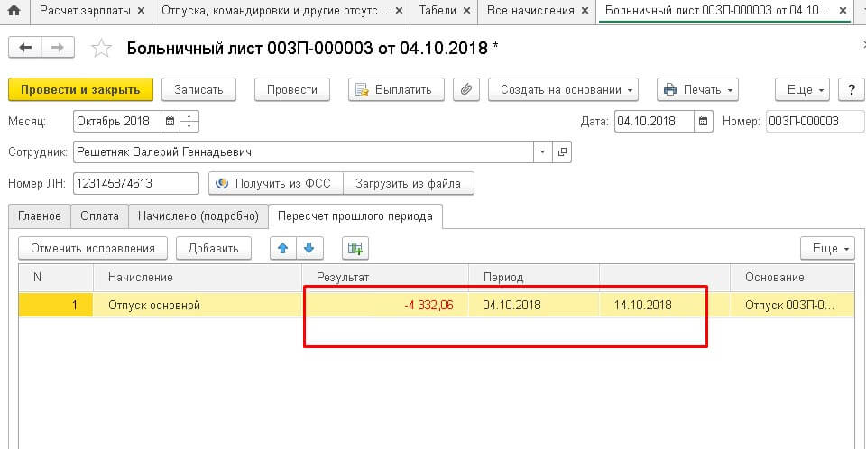This screenshot has width=866, height=449.
Task: Close the Табели tab
Action: pos(467,11)
